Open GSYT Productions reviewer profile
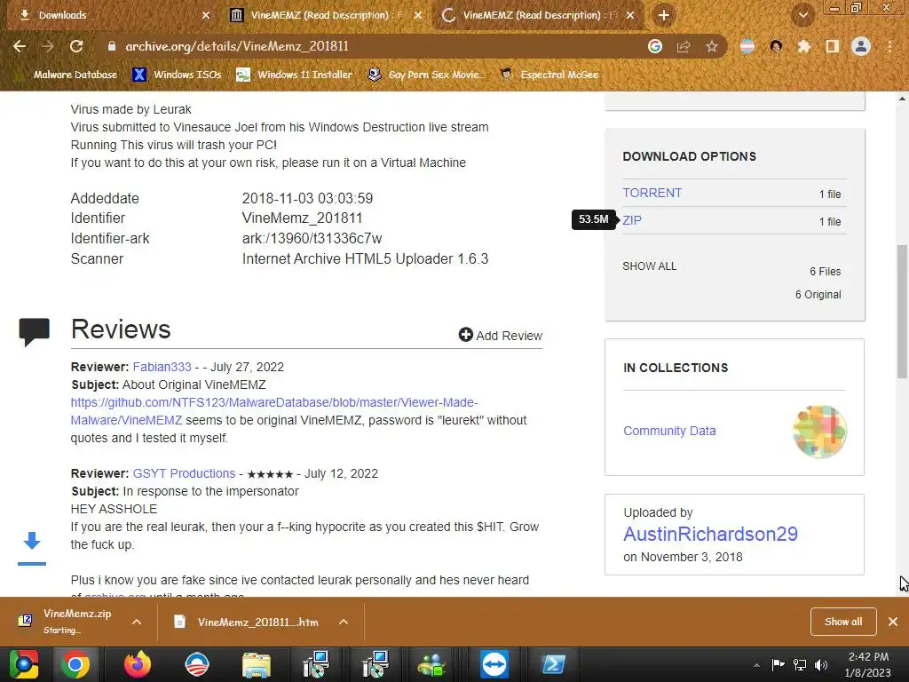 coord(184,473)
